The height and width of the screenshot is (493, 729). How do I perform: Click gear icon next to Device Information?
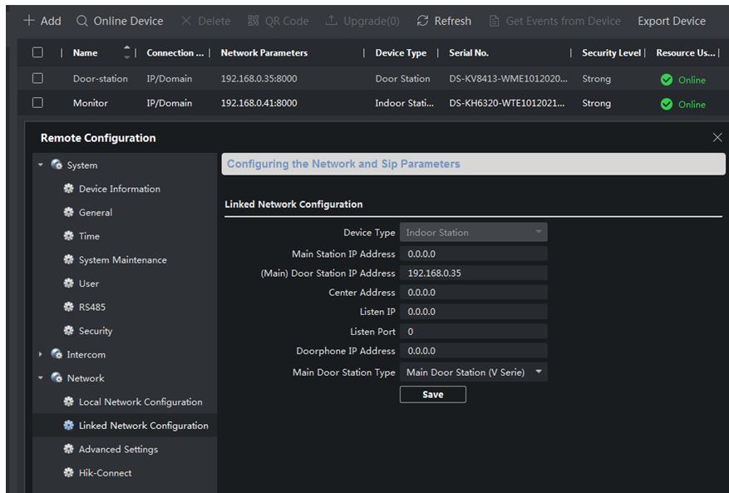[68, 189]
